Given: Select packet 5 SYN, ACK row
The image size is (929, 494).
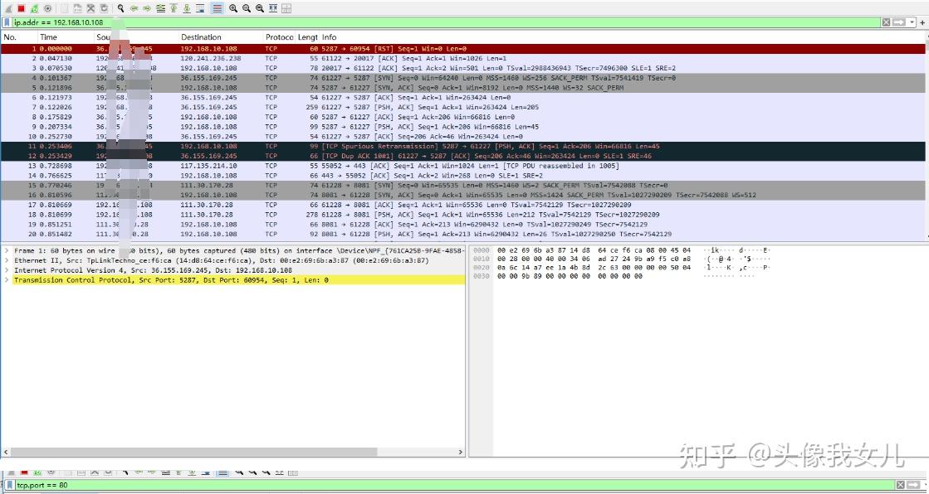Looking at the screenshot, I should tap(464, 88).
